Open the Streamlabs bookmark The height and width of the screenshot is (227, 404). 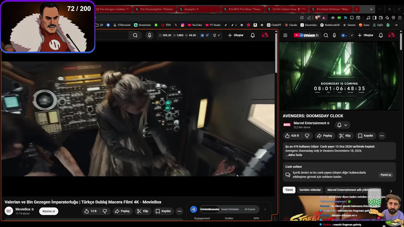tap(142, 25)
